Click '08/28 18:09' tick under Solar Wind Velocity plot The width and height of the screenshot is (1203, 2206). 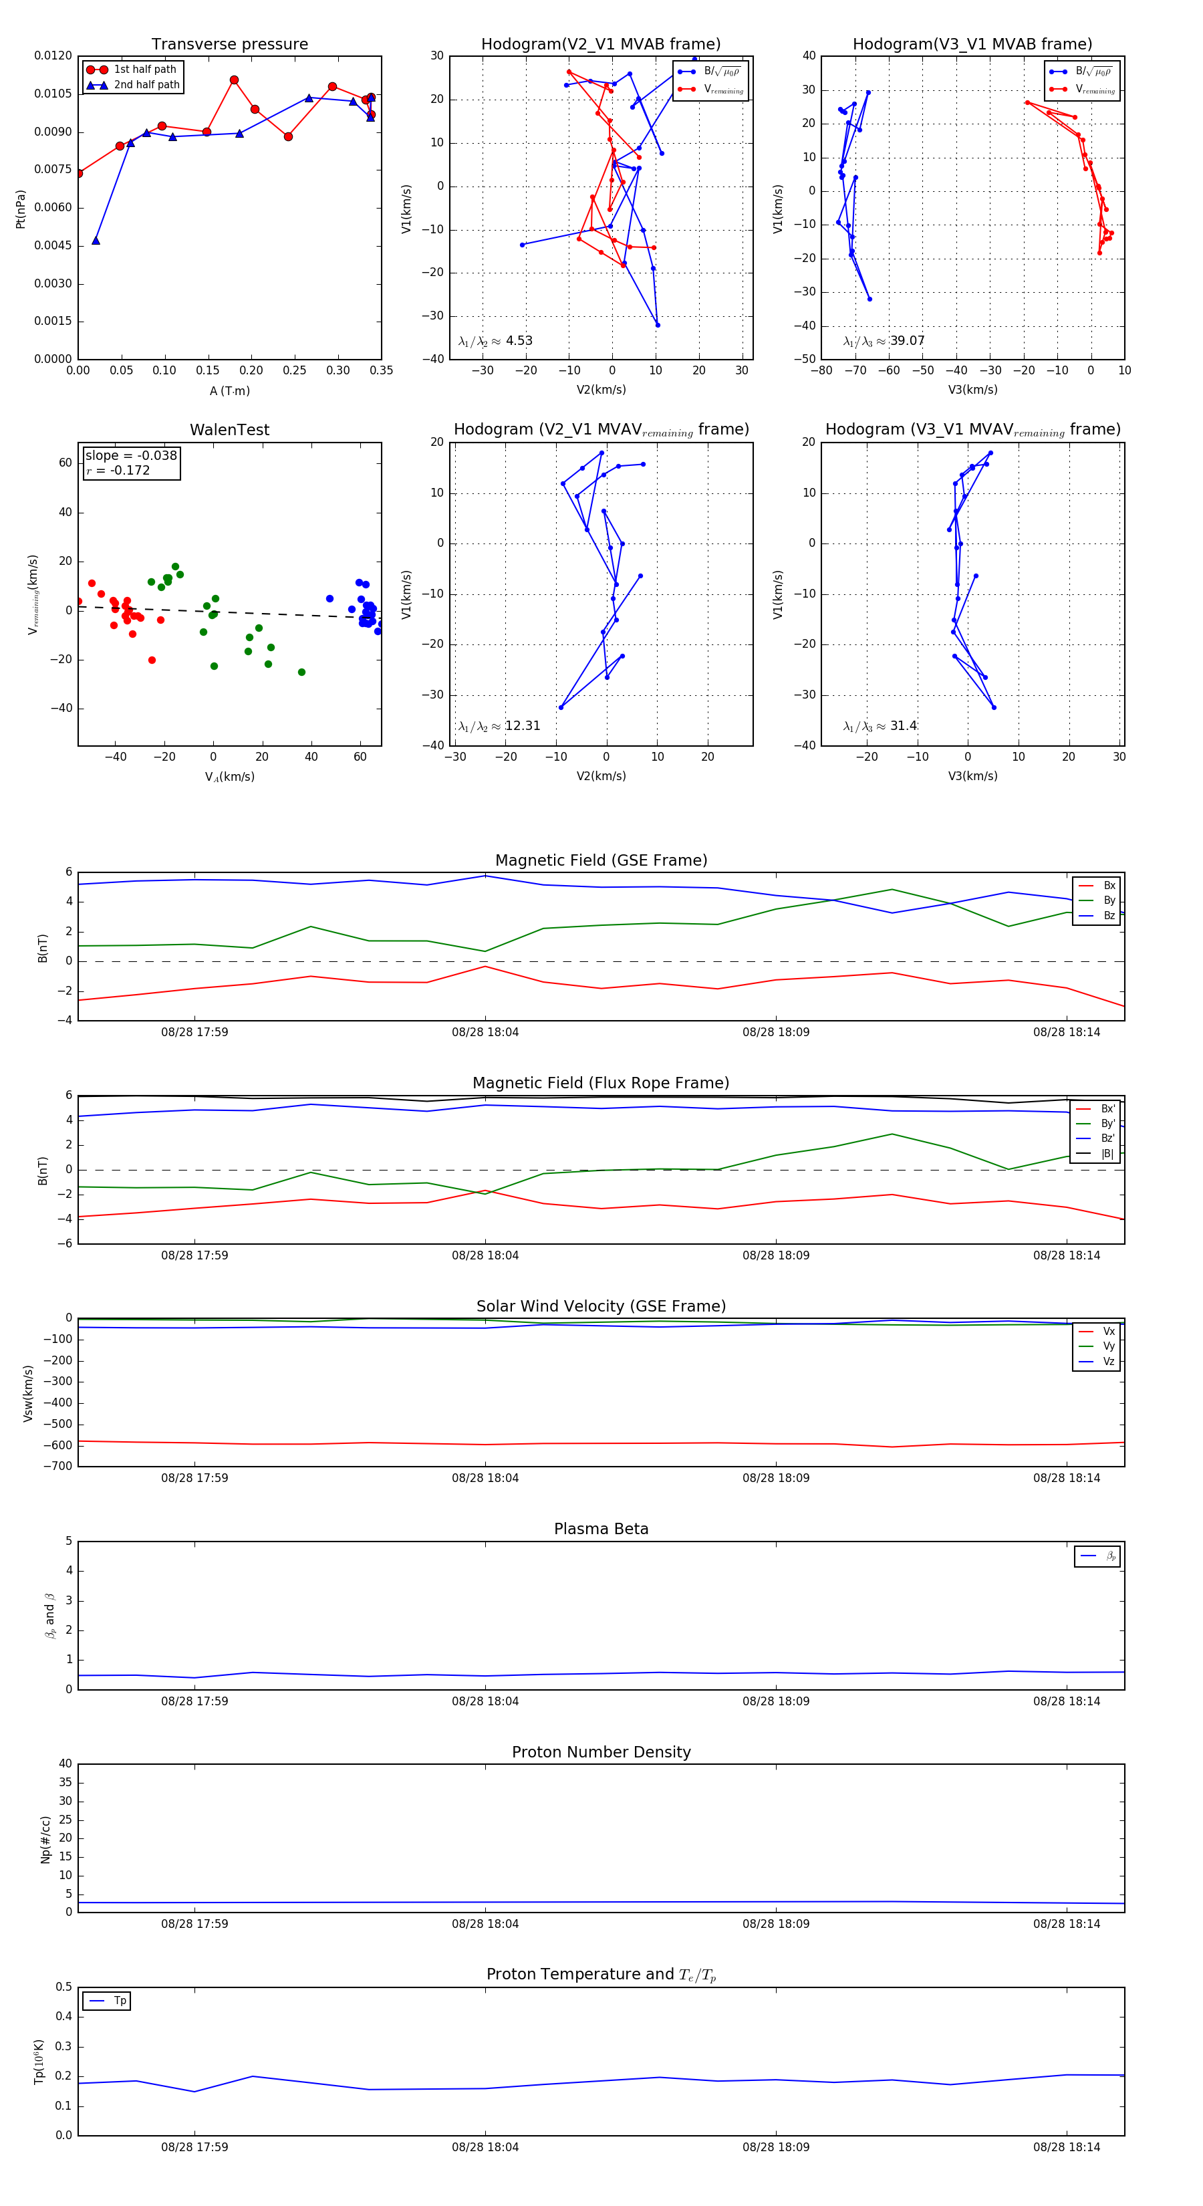(776, 1478)
